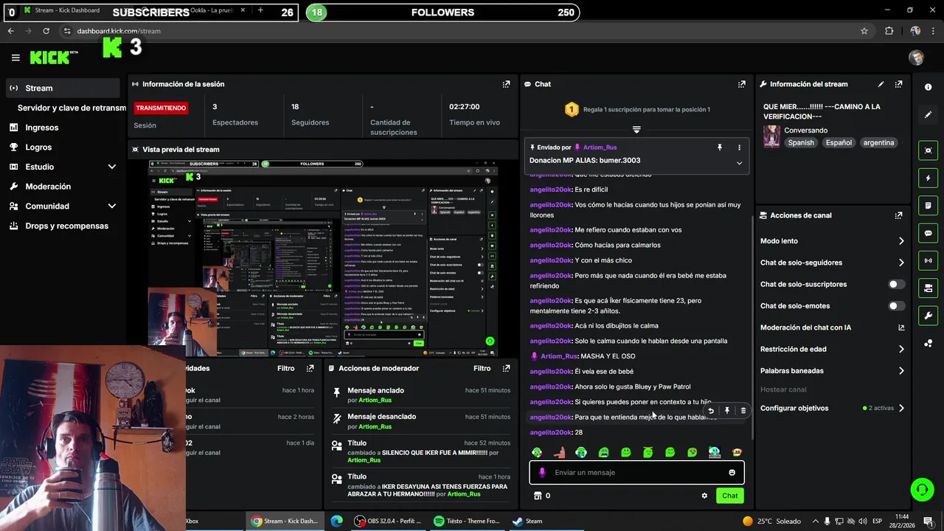The image size is (944, 531).
Task: Pop out the Chat panel
Action: pyautogui.click(x=741, y=84)
